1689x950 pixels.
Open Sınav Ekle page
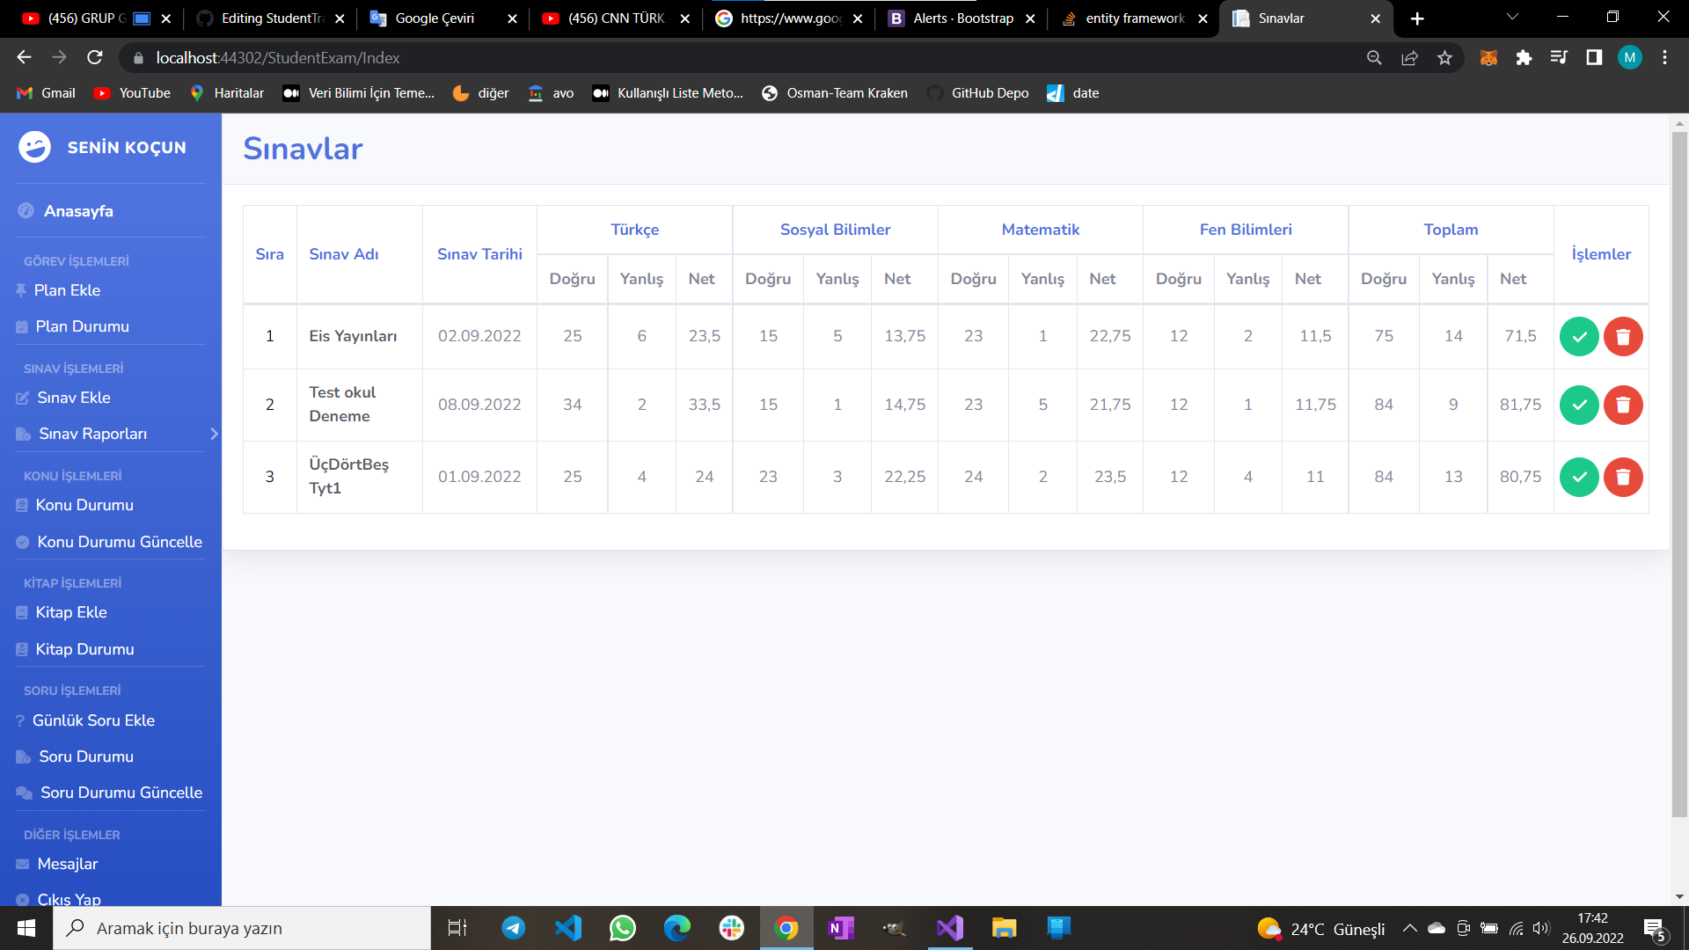tap(74, 398)
